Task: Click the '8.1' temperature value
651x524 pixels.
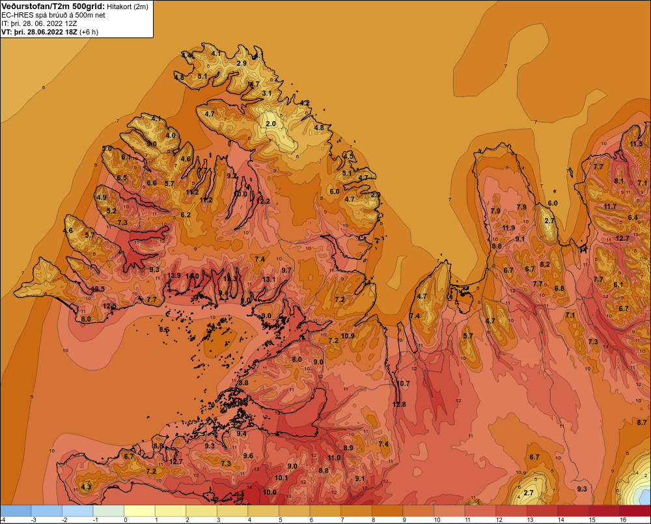Action: (619, 180)
